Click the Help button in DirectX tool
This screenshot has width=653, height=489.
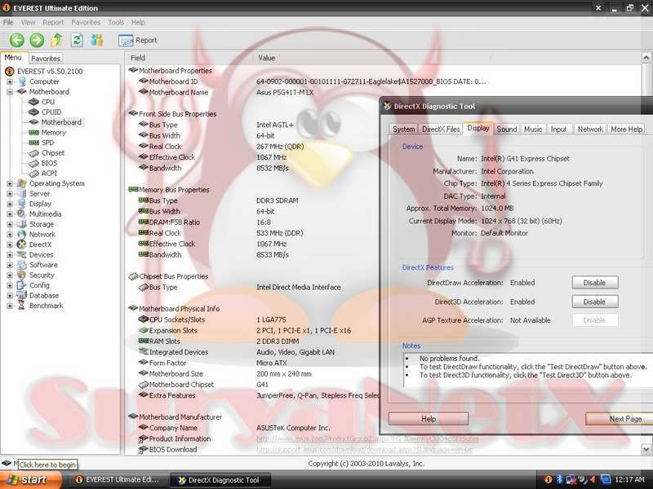coord(429,419)
